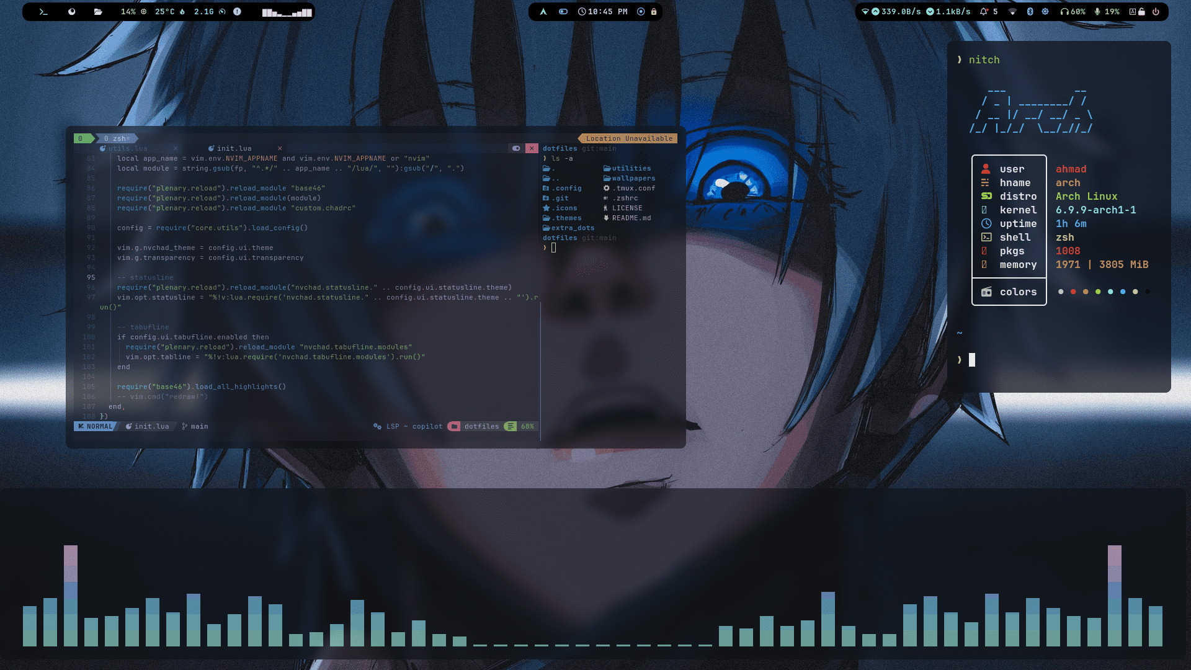Open the terminal launcher icon in top bar
This screenshot has height=670, width=1191.
pyautogui.click(x=43, y=12)
